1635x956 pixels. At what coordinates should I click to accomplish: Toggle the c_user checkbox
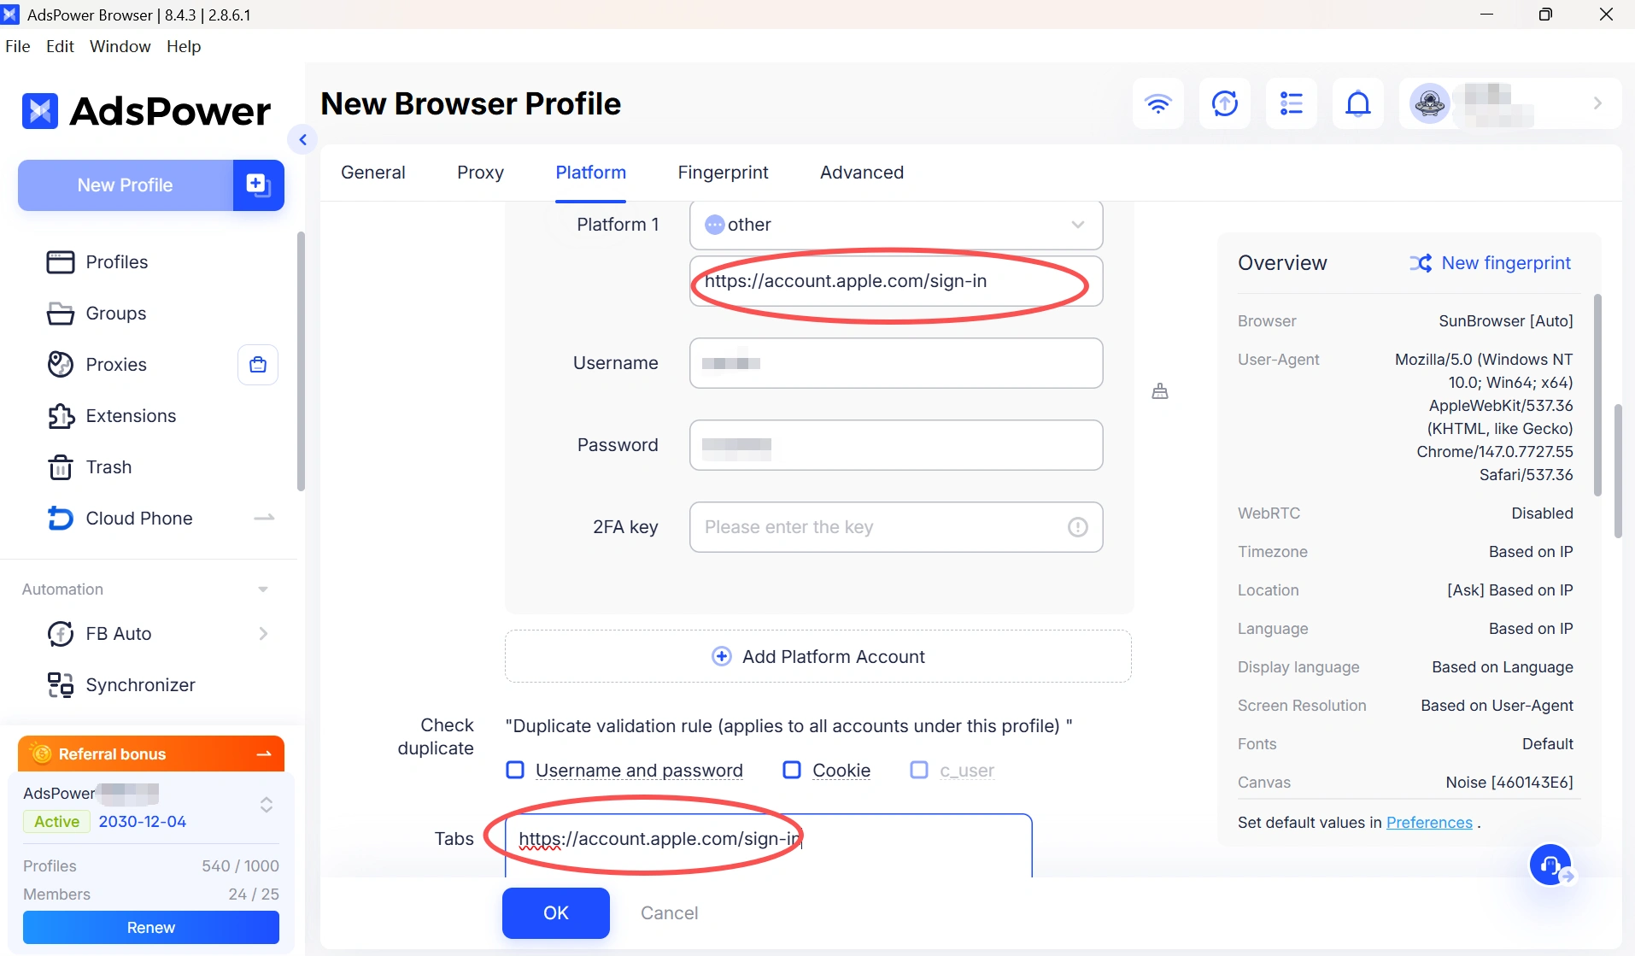[x=919, y=770]
